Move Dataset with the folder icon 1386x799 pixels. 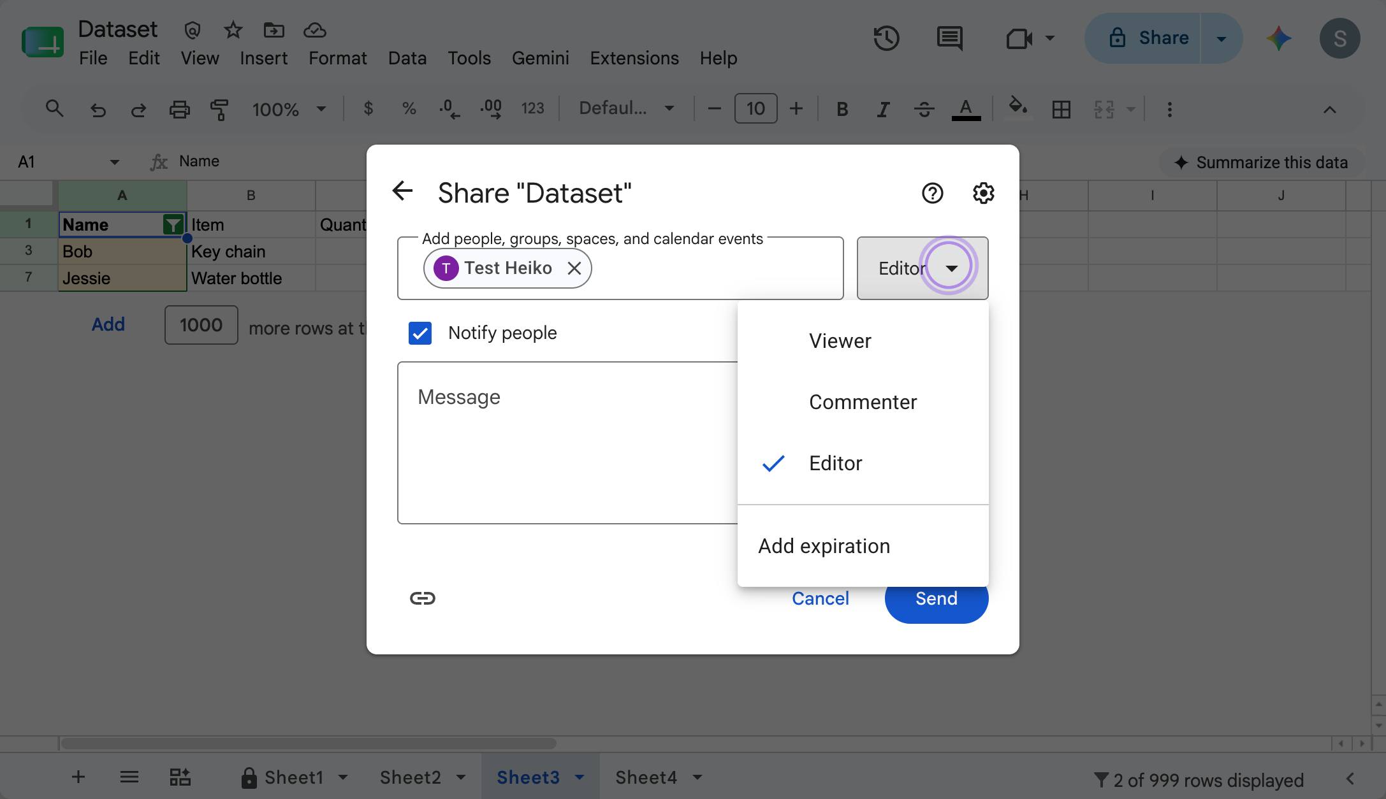click(274, 29)
